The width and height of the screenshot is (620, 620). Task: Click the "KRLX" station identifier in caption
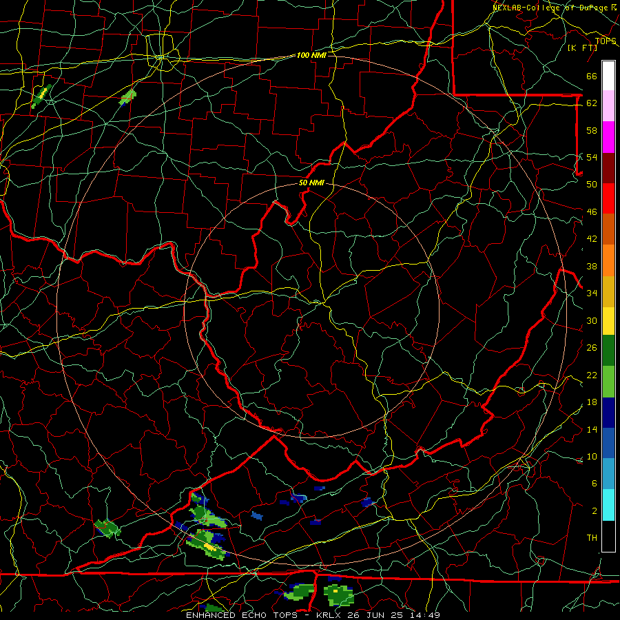[x=329, y=615]
